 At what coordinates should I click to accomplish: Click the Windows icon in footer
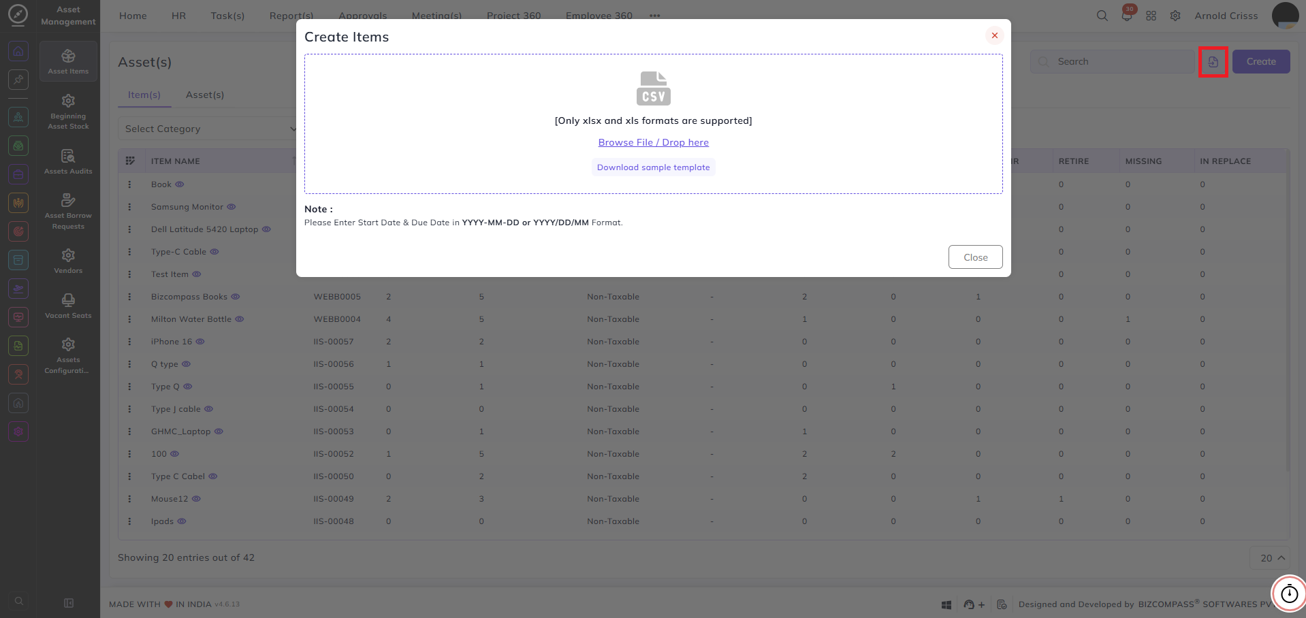(x=946, y=604)
